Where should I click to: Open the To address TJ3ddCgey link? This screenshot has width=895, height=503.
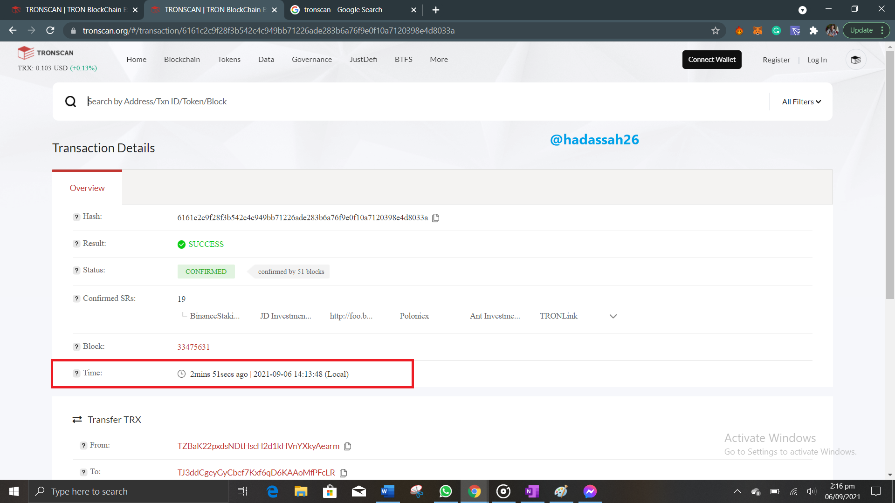[x=256, y=473]
